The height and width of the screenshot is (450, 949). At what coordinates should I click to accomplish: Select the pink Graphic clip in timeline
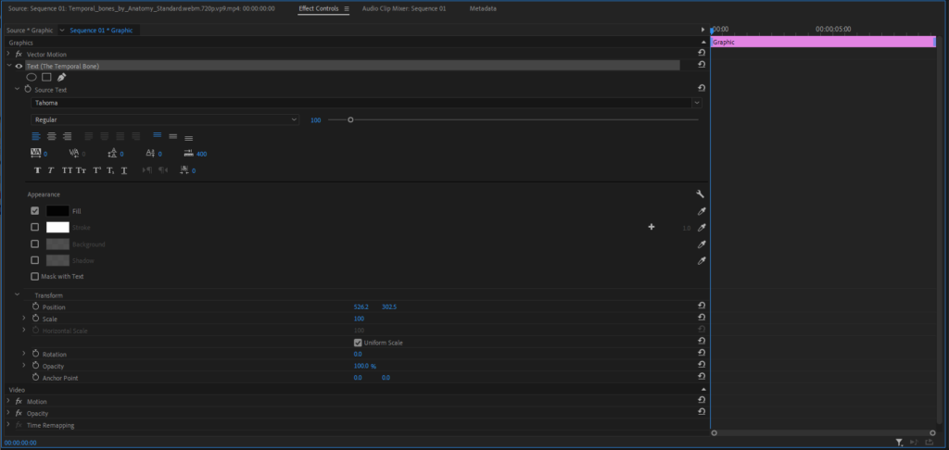823,43
